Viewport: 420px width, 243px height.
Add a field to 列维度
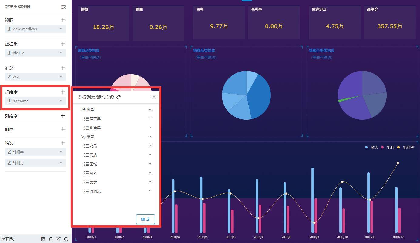pyautogui.click(x=63, y=116)
